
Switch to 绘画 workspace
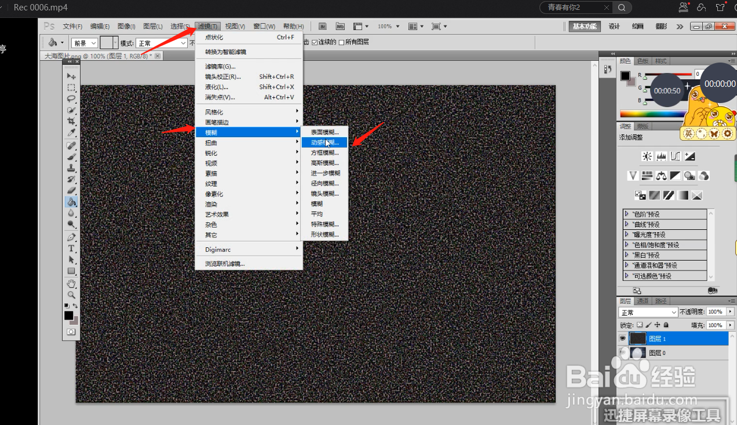coord(637,27)
